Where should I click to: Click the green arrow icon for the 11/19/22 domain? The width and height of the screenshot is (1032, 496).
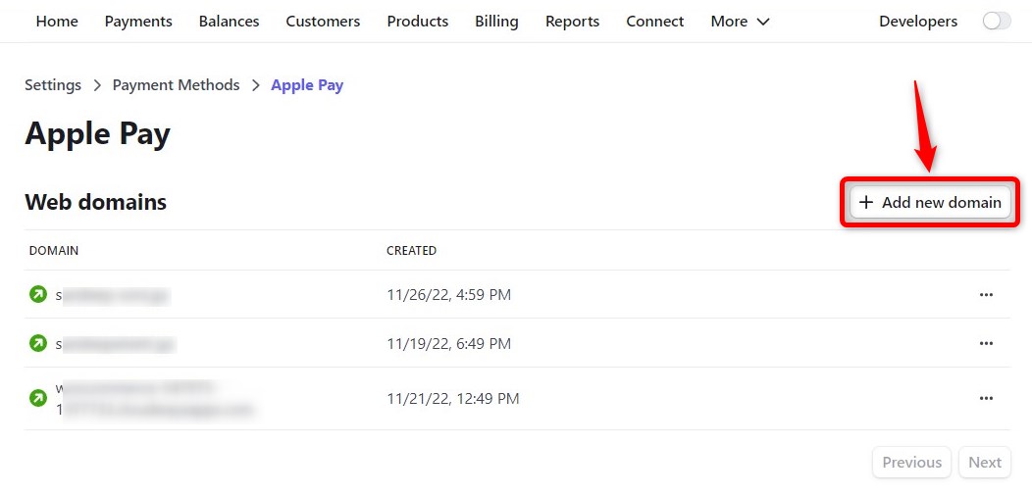[x=38, y=343]
